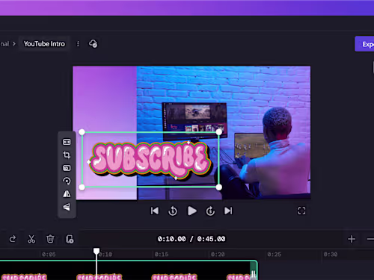Skip to the start of video
This screenshot has width=374, height=280.
click(155, 211)
